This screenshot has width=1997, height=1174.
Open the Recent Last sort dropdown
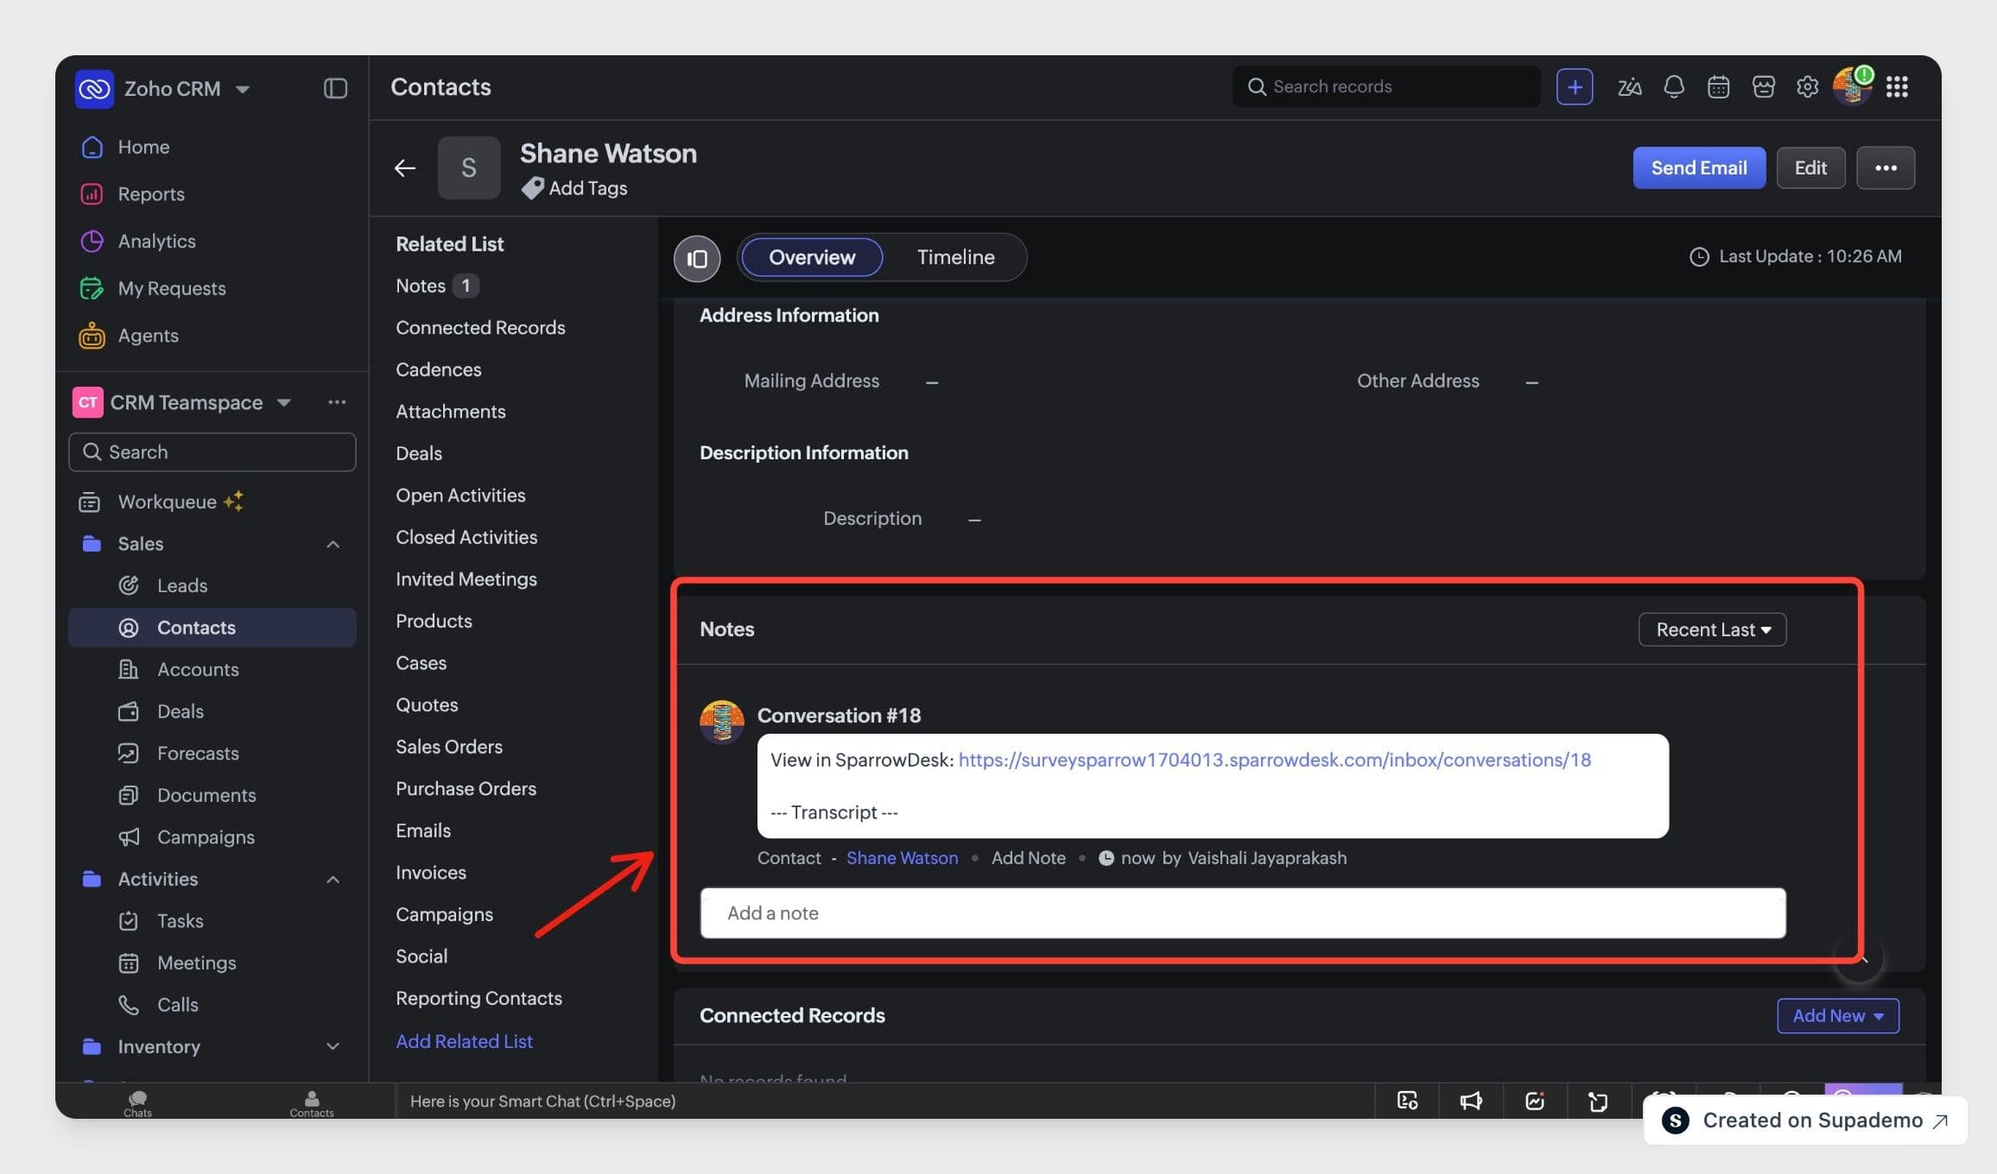pos(1712,629)
